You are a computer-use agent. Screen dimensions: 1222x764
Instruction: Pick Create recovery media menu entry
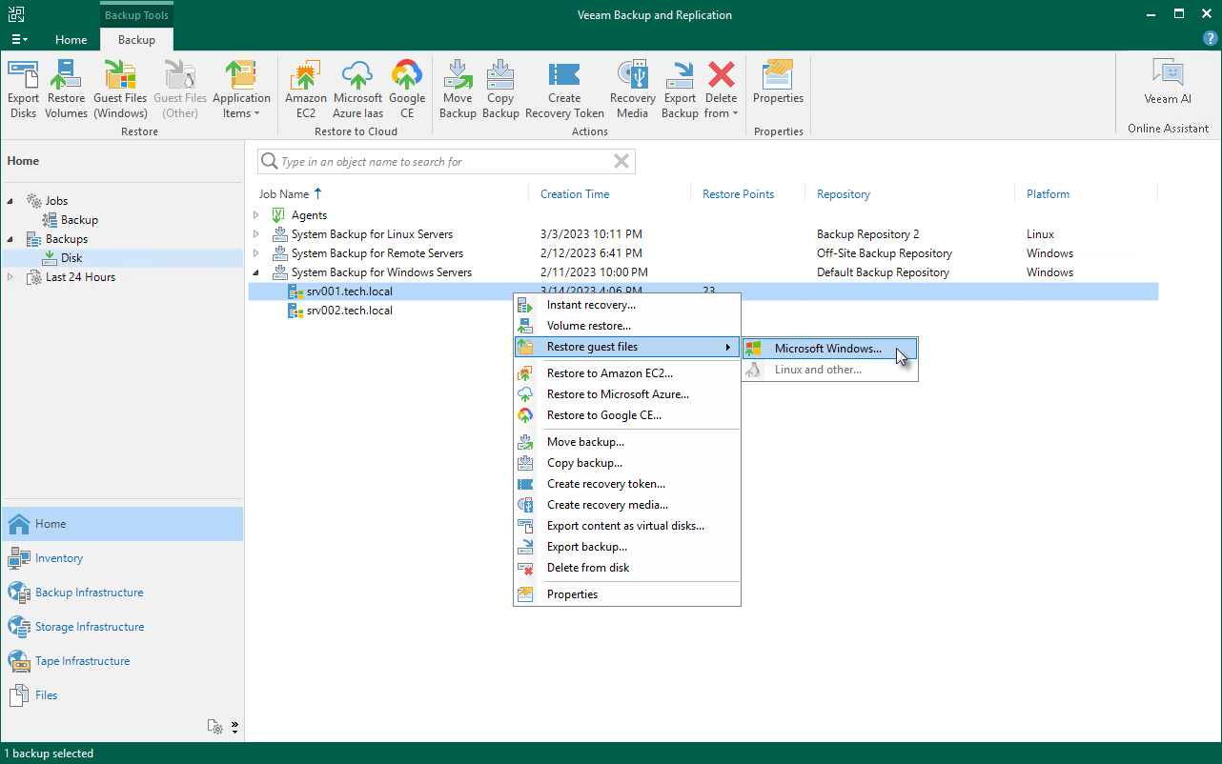pyautogui.click(x=627, y=505)
